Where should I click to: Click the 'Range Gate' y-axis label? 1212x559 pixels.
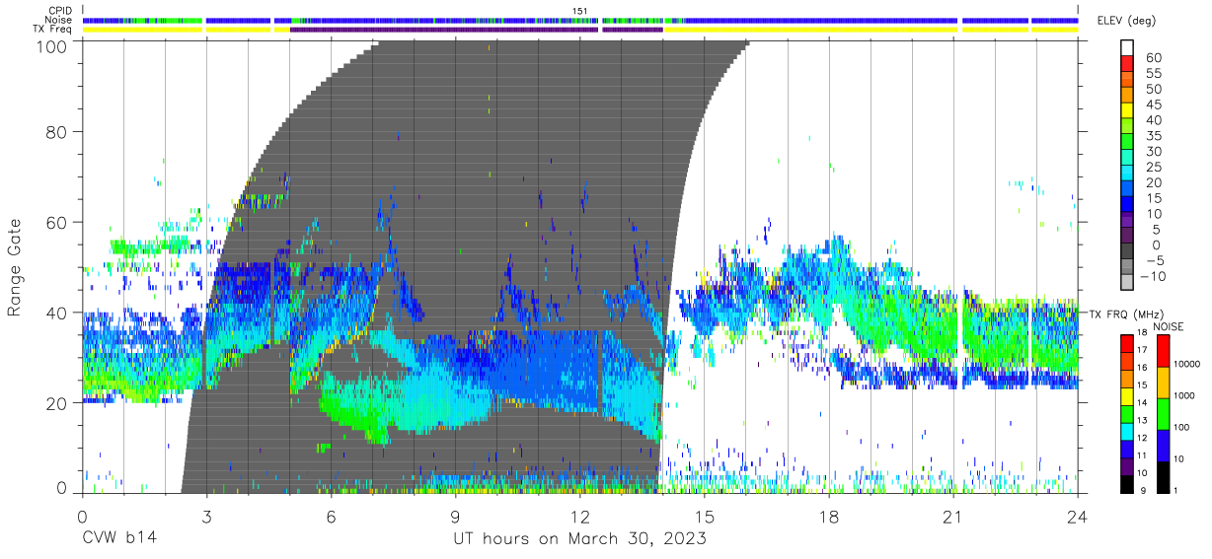(x=16, y=267)
